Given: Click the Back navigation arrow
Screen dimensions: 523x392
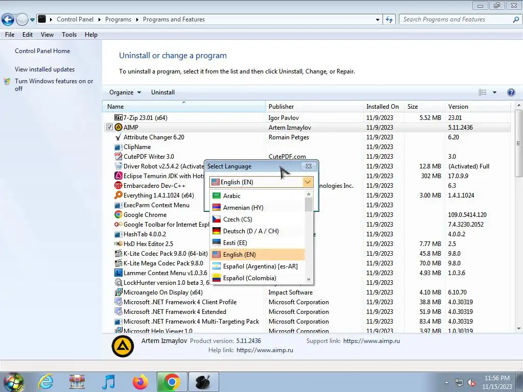Looking at the screenshot, I should 8,20.
